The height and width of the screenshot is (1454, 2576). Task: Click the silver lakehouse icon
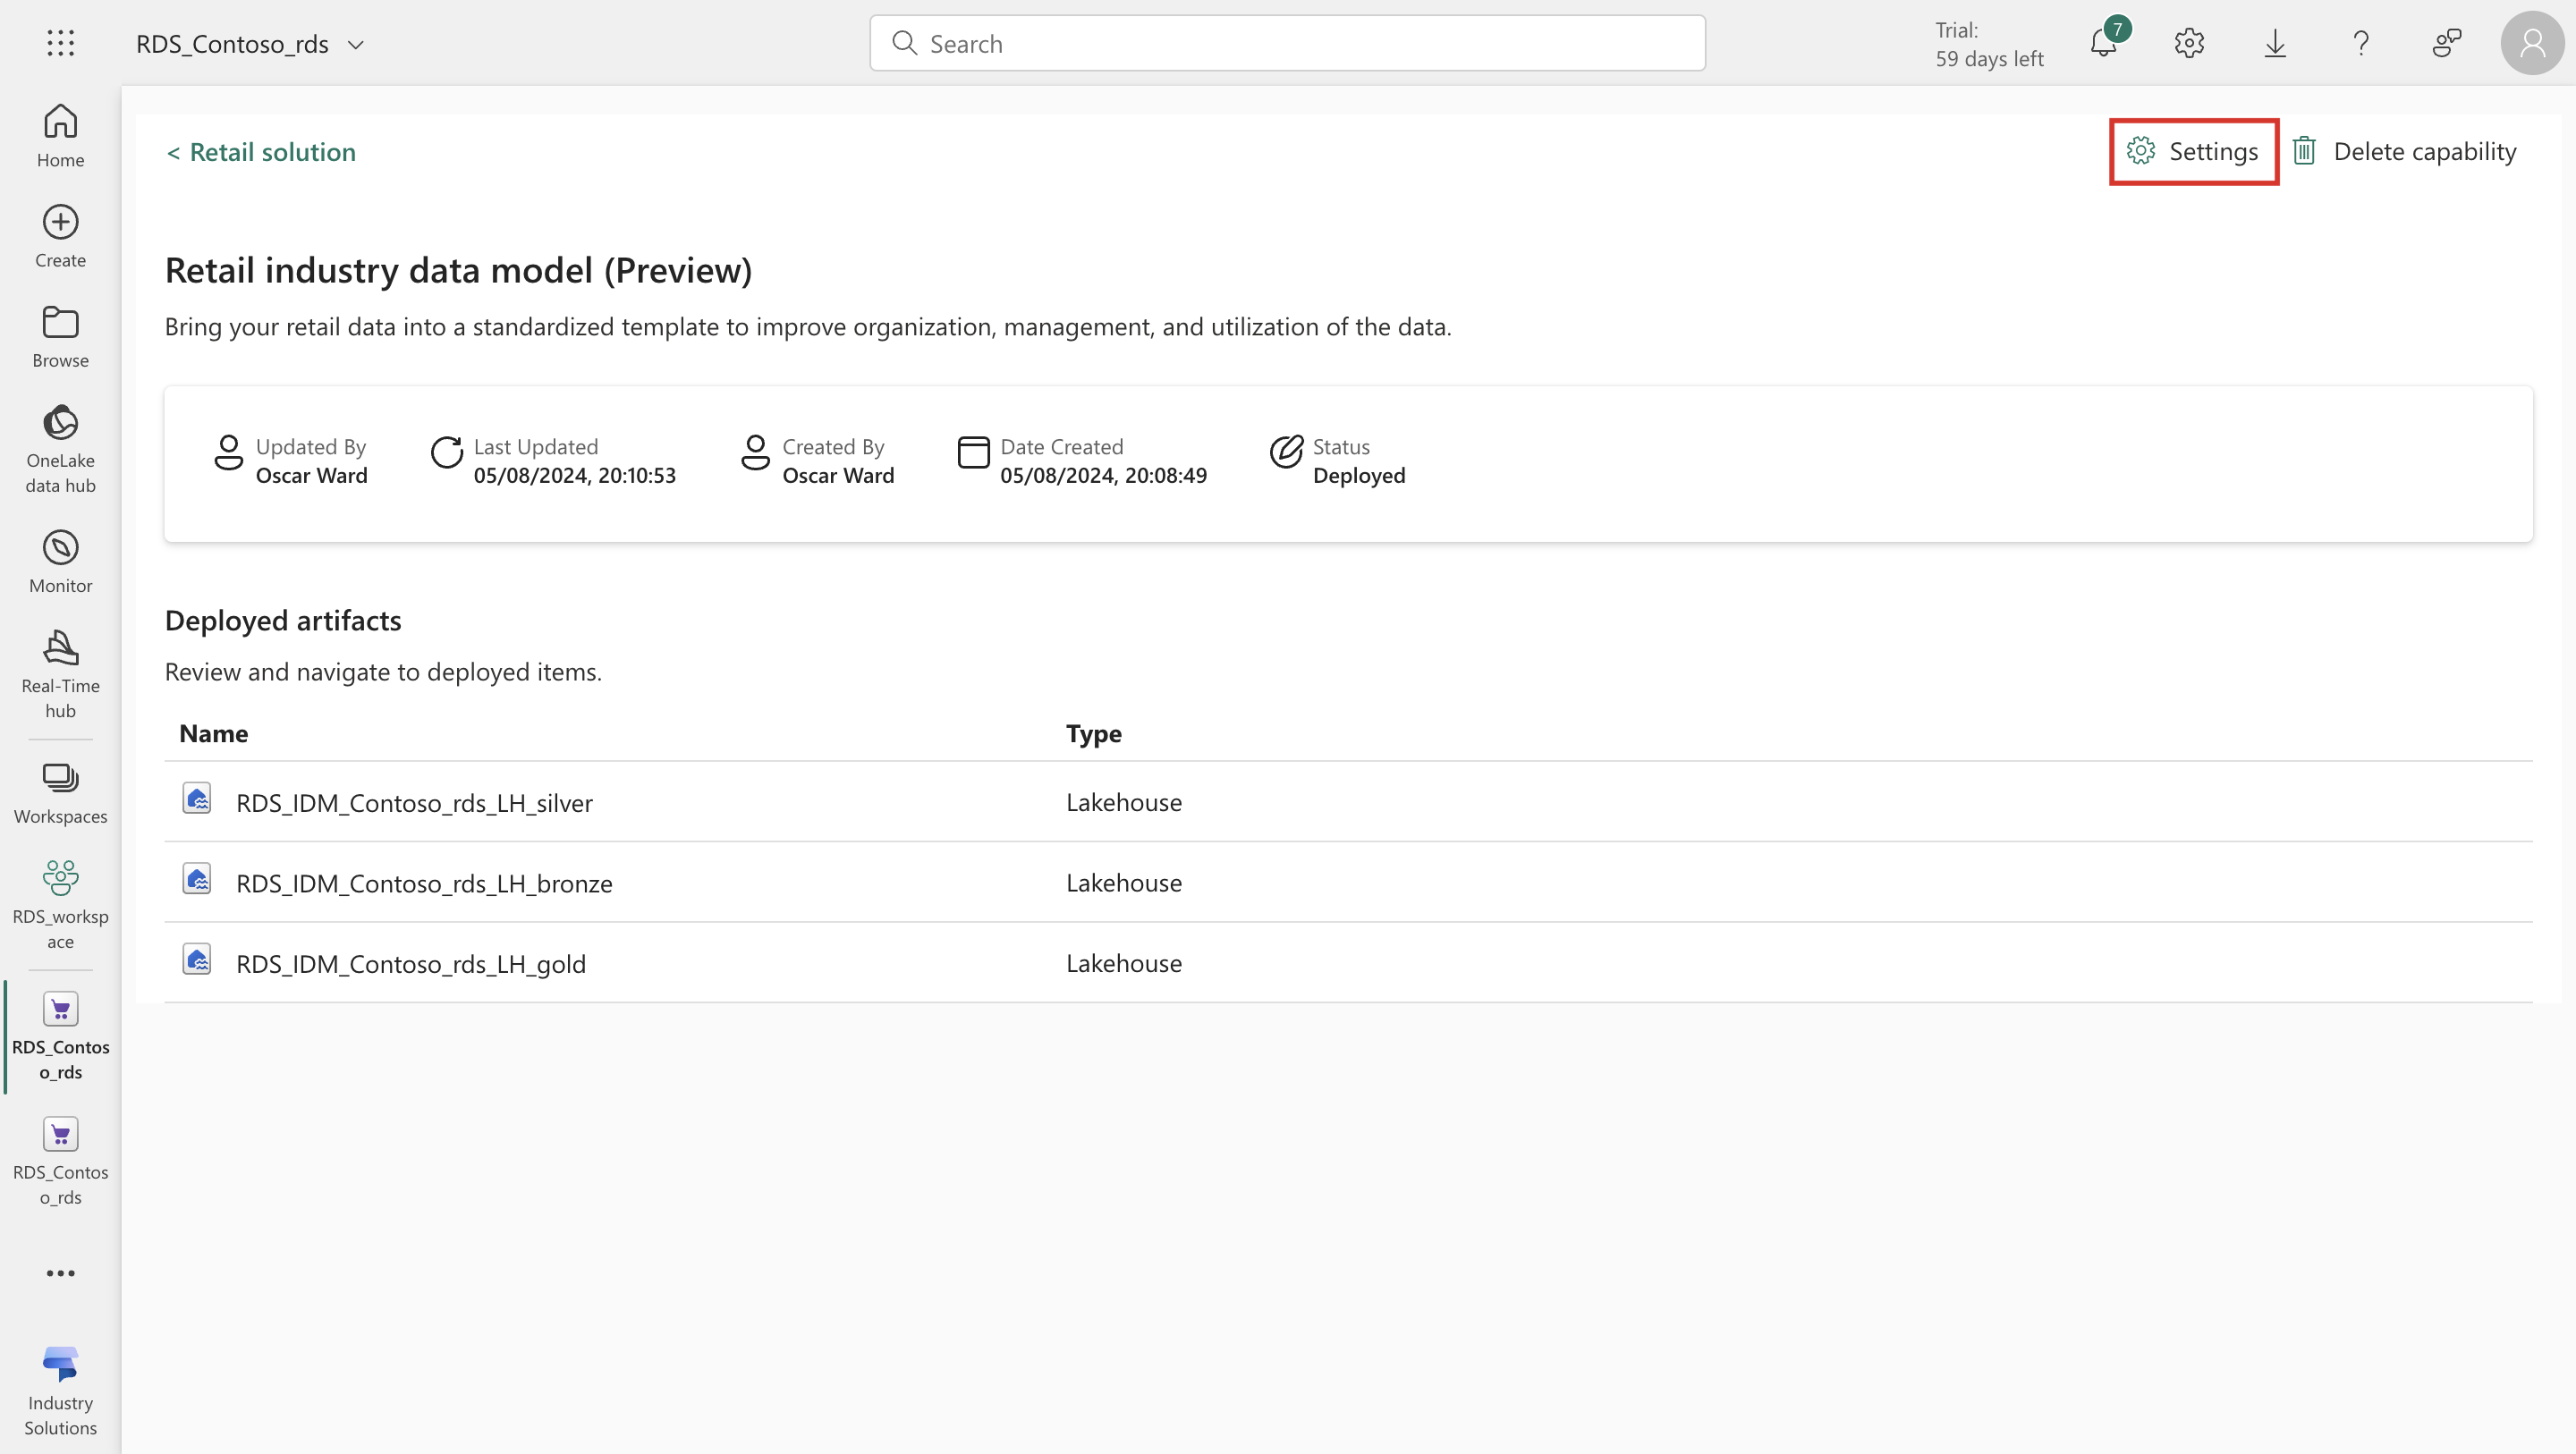point(197,798)
